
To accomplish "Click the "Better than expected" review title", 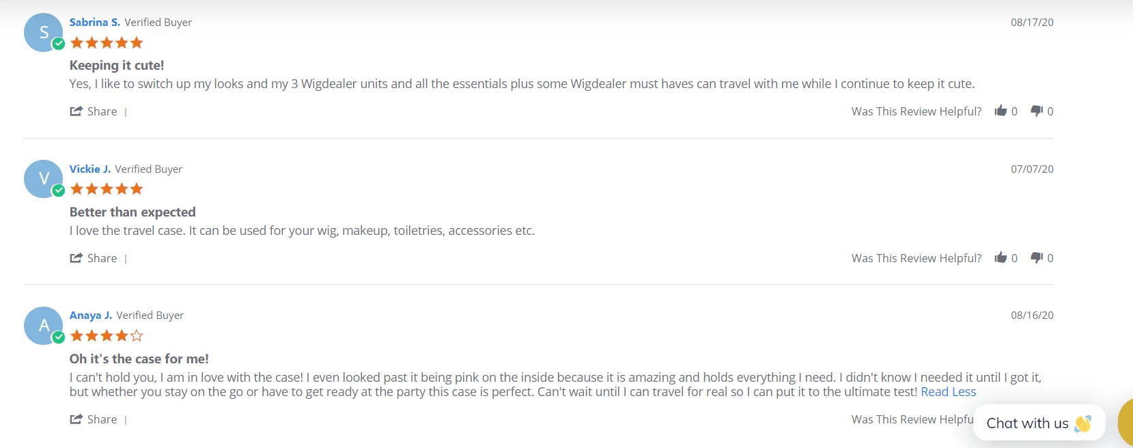I will pos(132,212).
